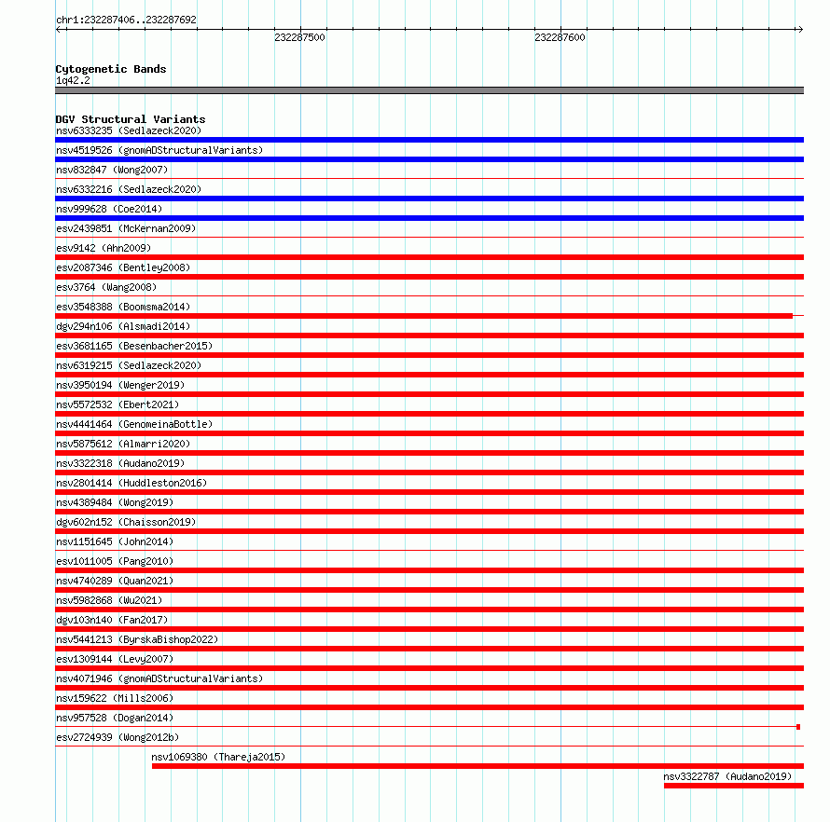830x822 pixels.
Task: Click the left arrow on the ruler
Action: (x=59, y=30)
